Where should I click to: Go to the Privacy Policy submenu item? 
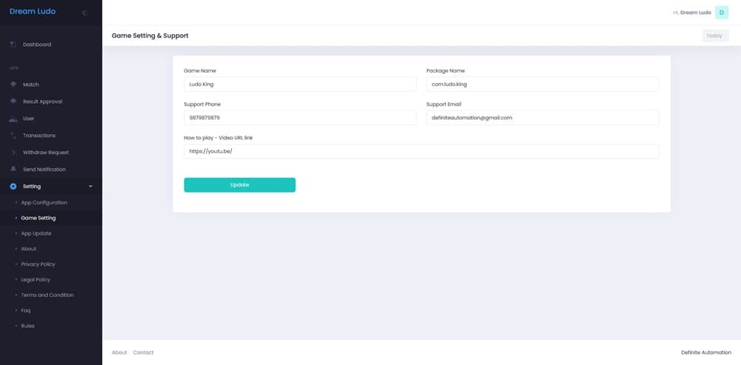pyautogui.click(x=38, y=264)
